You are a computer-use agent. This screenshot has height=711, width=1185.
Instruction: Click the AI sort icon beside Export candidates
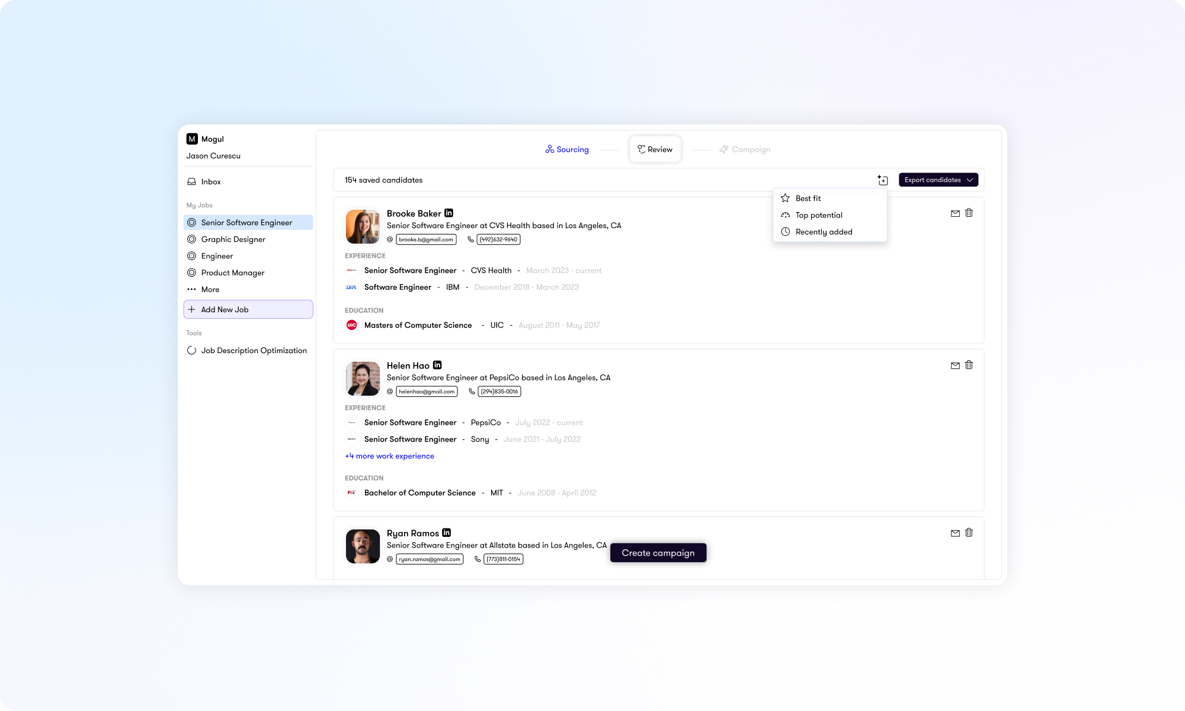tap(882, 180)
